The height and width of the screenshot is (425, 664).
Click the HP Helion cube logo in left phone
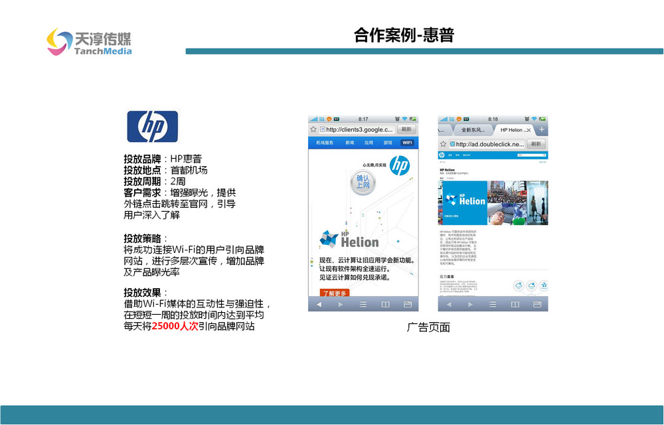[328, 239]
